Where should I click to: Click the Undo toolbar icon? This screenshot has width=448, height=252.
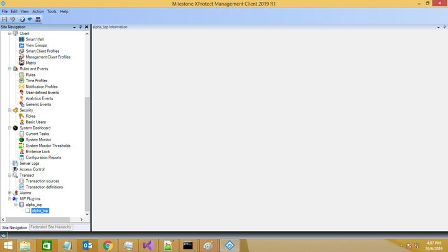coord(12,19)
